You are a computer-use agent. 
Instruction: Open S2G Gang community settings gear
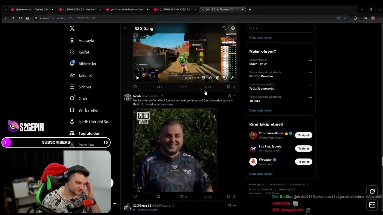233,28
